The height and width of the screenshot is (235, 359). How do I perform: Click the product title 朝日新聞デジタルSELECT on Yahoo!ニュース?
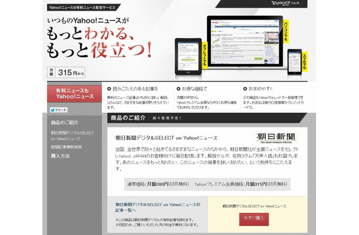coord(166,138)
